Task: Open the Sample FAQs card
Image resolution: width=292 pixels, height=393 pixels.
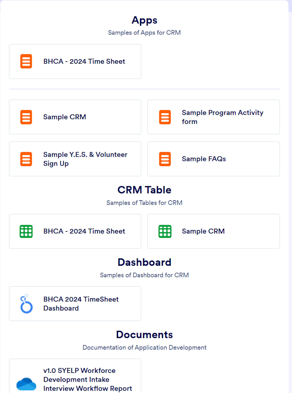Action: pos(204,159)
